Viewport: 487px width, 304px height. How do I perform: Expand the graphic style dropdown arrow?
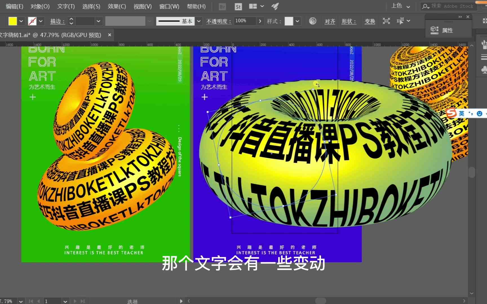(x=297, y=21)
